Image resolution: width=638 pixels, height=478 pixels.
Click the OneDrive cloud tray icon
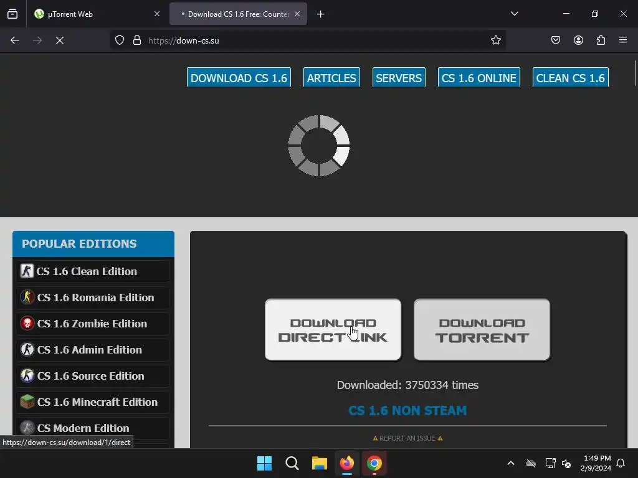(531, 463)
